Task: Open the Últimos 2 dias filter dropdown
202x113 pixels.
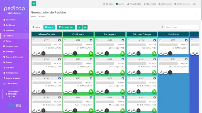Action: pyautogui.click(x=66, y=27)
